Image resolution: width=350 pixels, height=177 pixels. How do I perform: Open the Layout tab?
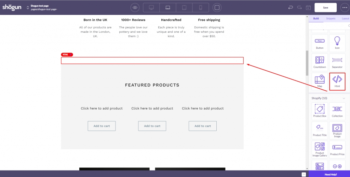pyautogui.click(x=345, y=18)
